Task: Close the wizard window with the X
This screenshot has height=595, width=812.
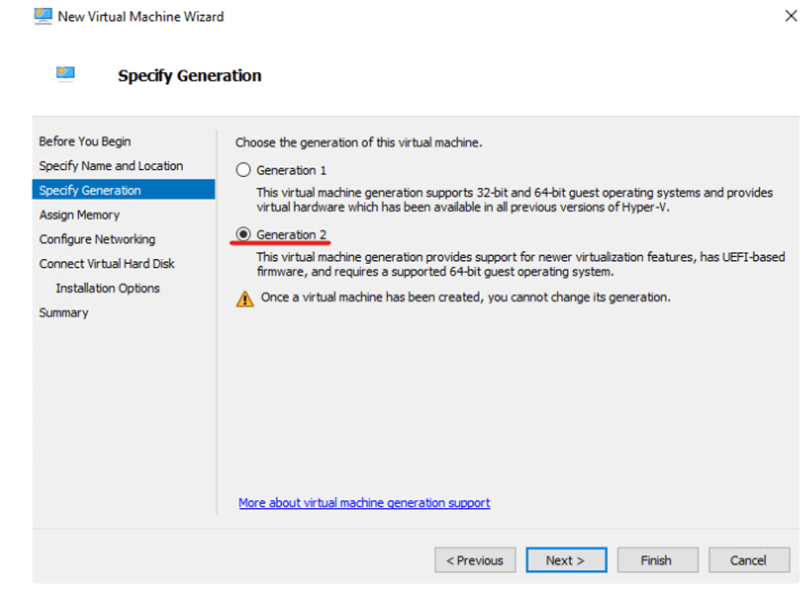Action: click(790, 16)
